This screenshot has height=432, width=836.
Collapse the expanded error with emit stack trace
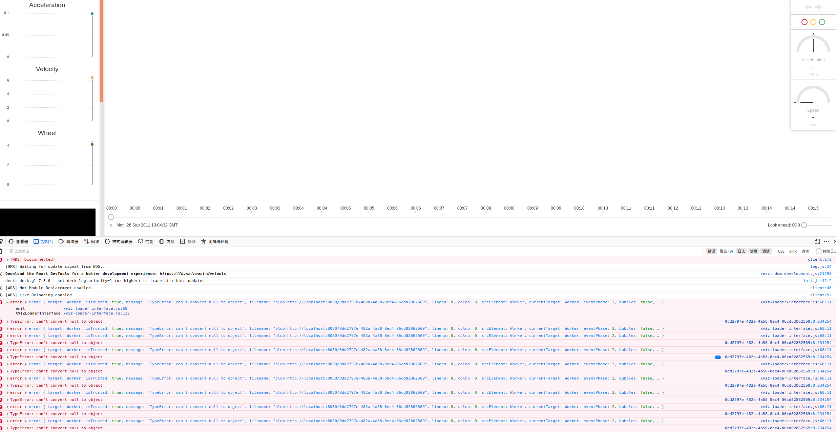7,302
